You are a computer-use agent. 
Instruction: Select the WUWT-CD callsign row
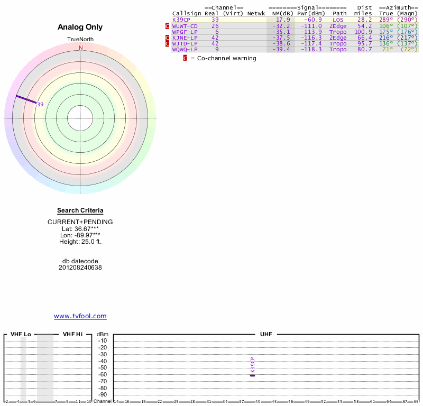click(x=295, y=26)
